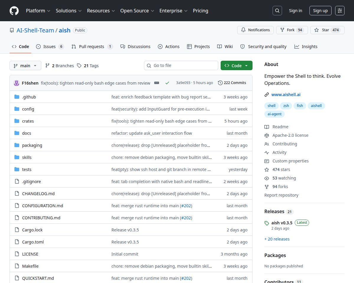354x283 pixels.
Task: Click the packaging folder icon
Action: click(17, 145)
